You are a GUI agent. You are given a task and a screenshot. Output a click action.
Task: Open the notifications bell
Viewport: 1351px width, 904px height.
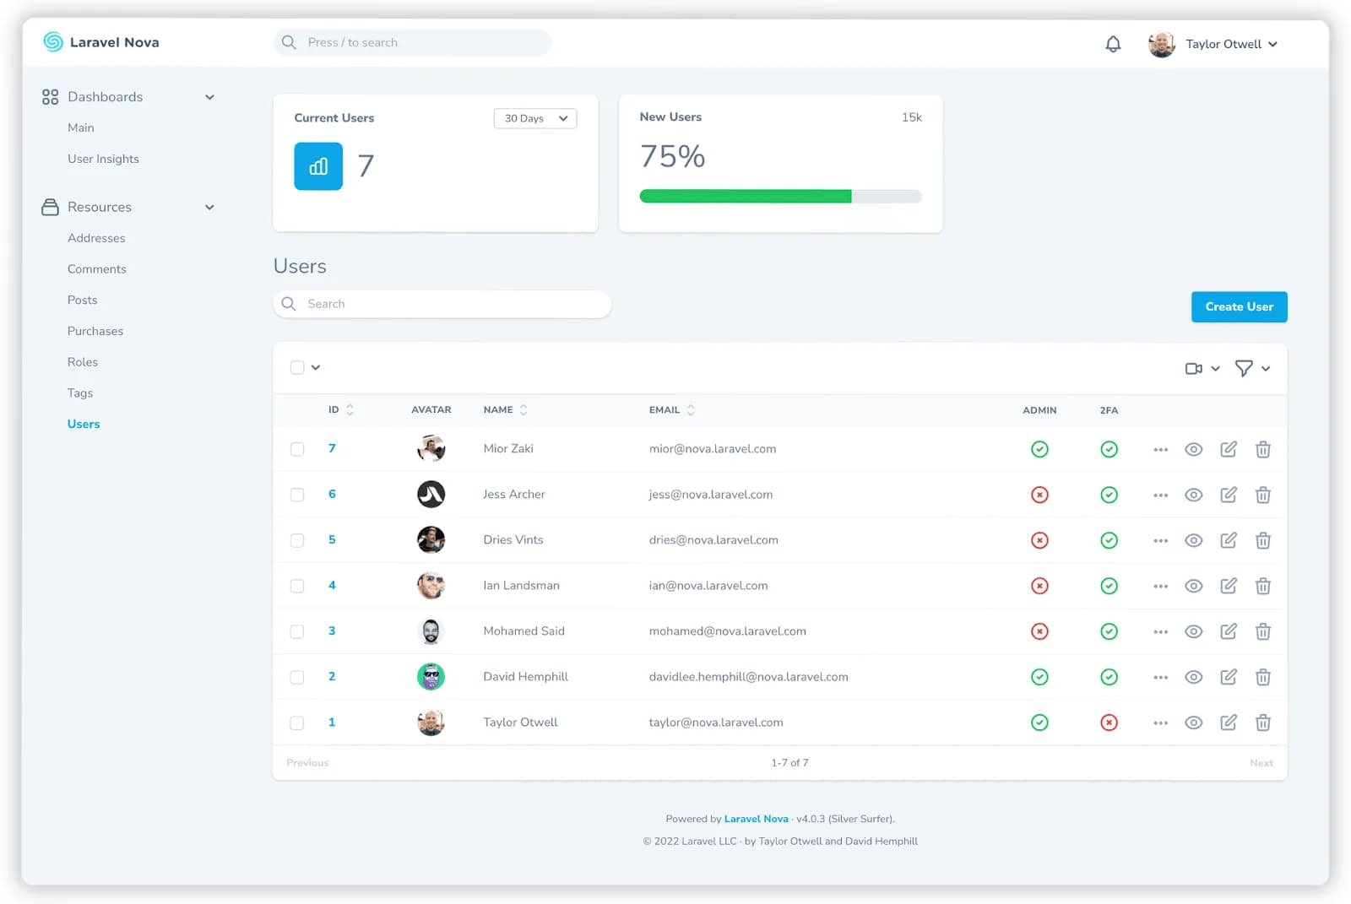[1113, 44]
